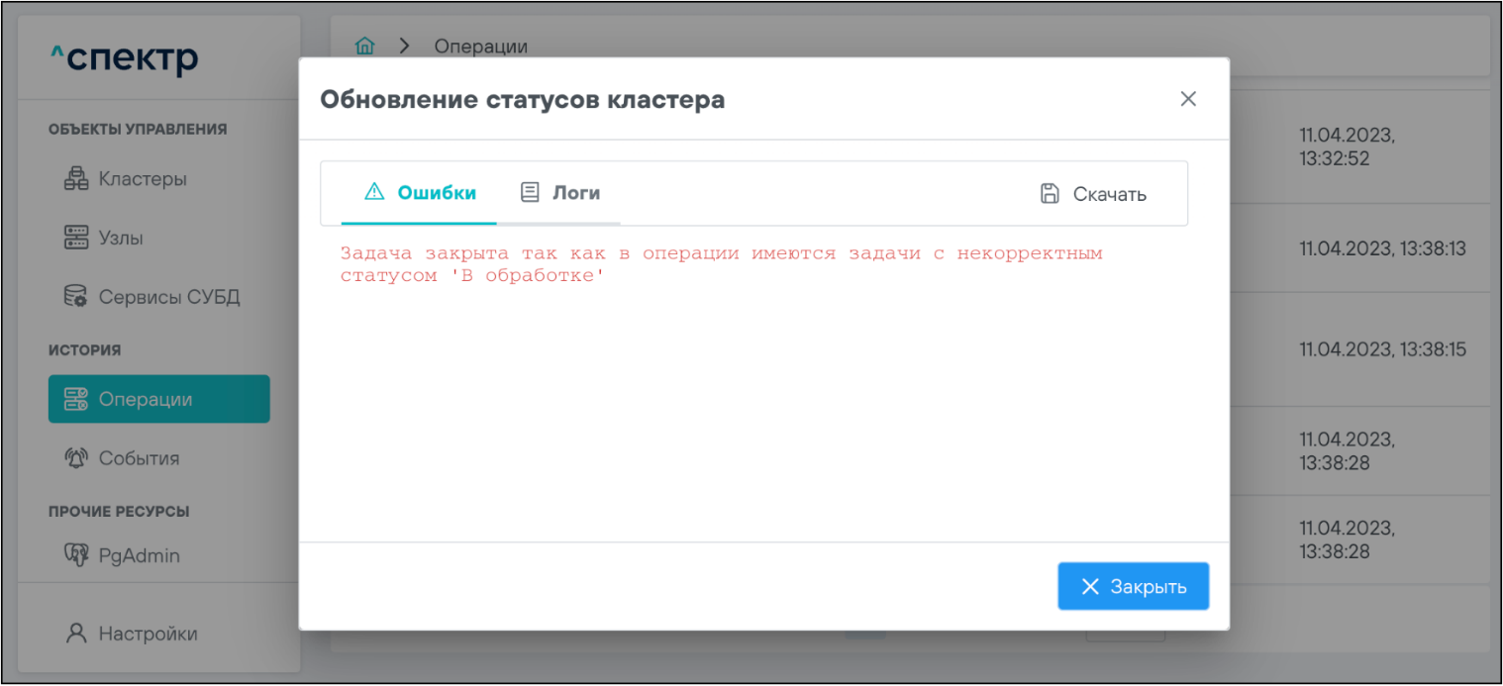This screenshot has width=1503, height=686.
Task: Dismiss dialog with the X in header
Action: click(1188, 99)
